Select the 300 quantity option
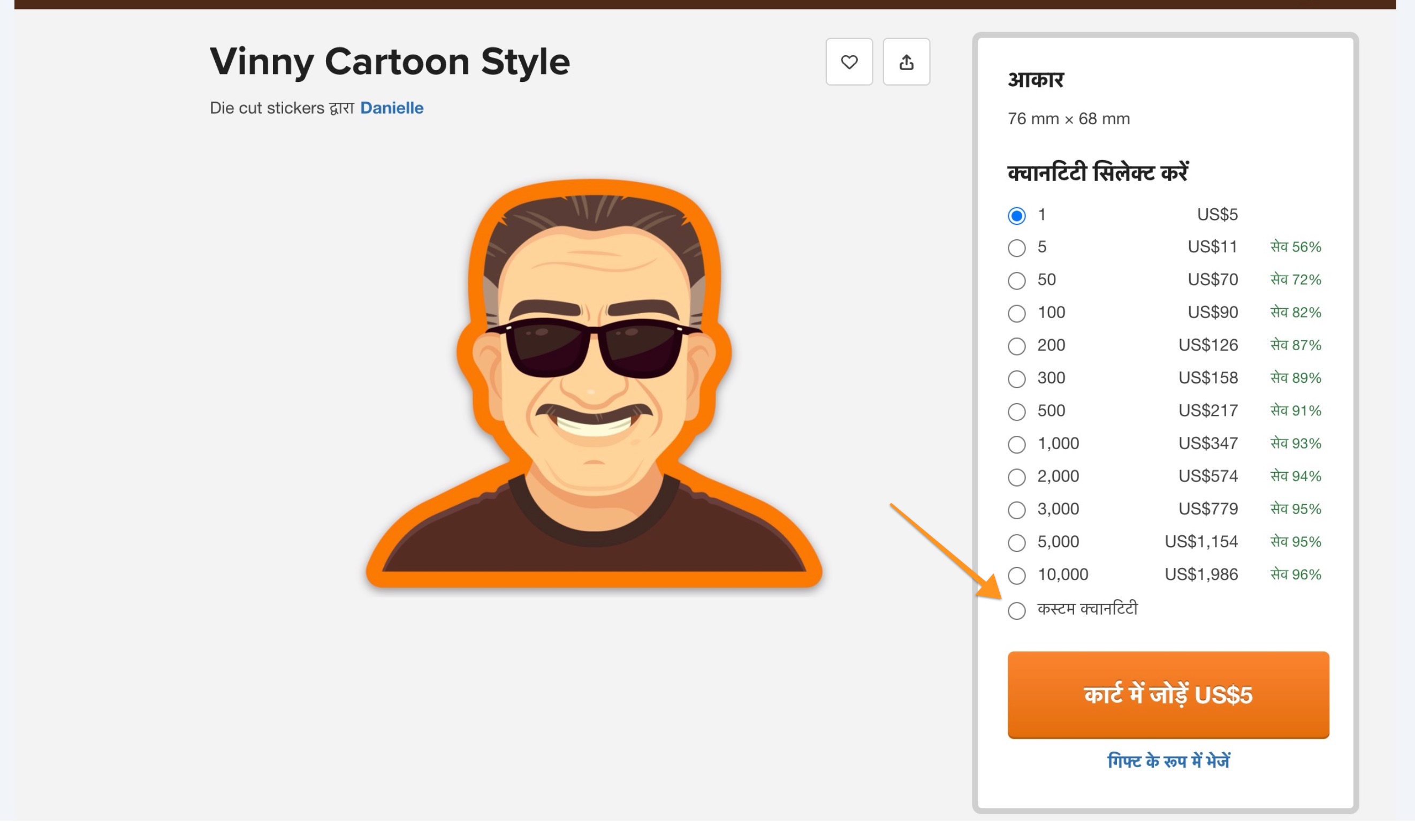Image resolution: width=1415 pixels, height=833 pixels. point(1016,378)
